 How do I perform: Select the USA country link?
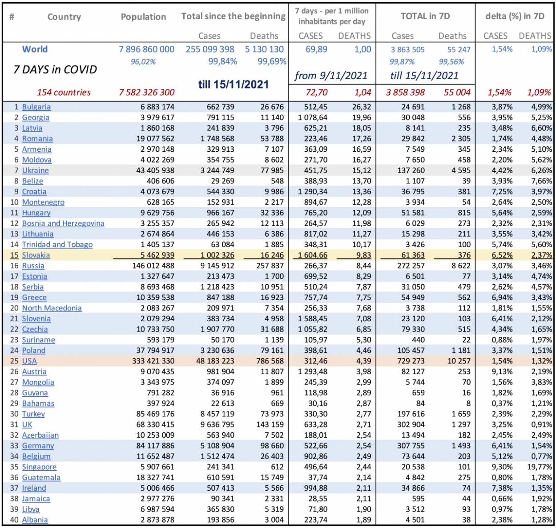29,361
